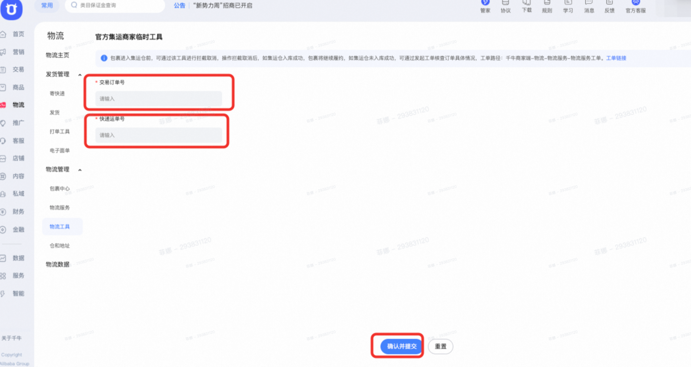Collapse the 物流管理 section chevron

coord(80,170)
